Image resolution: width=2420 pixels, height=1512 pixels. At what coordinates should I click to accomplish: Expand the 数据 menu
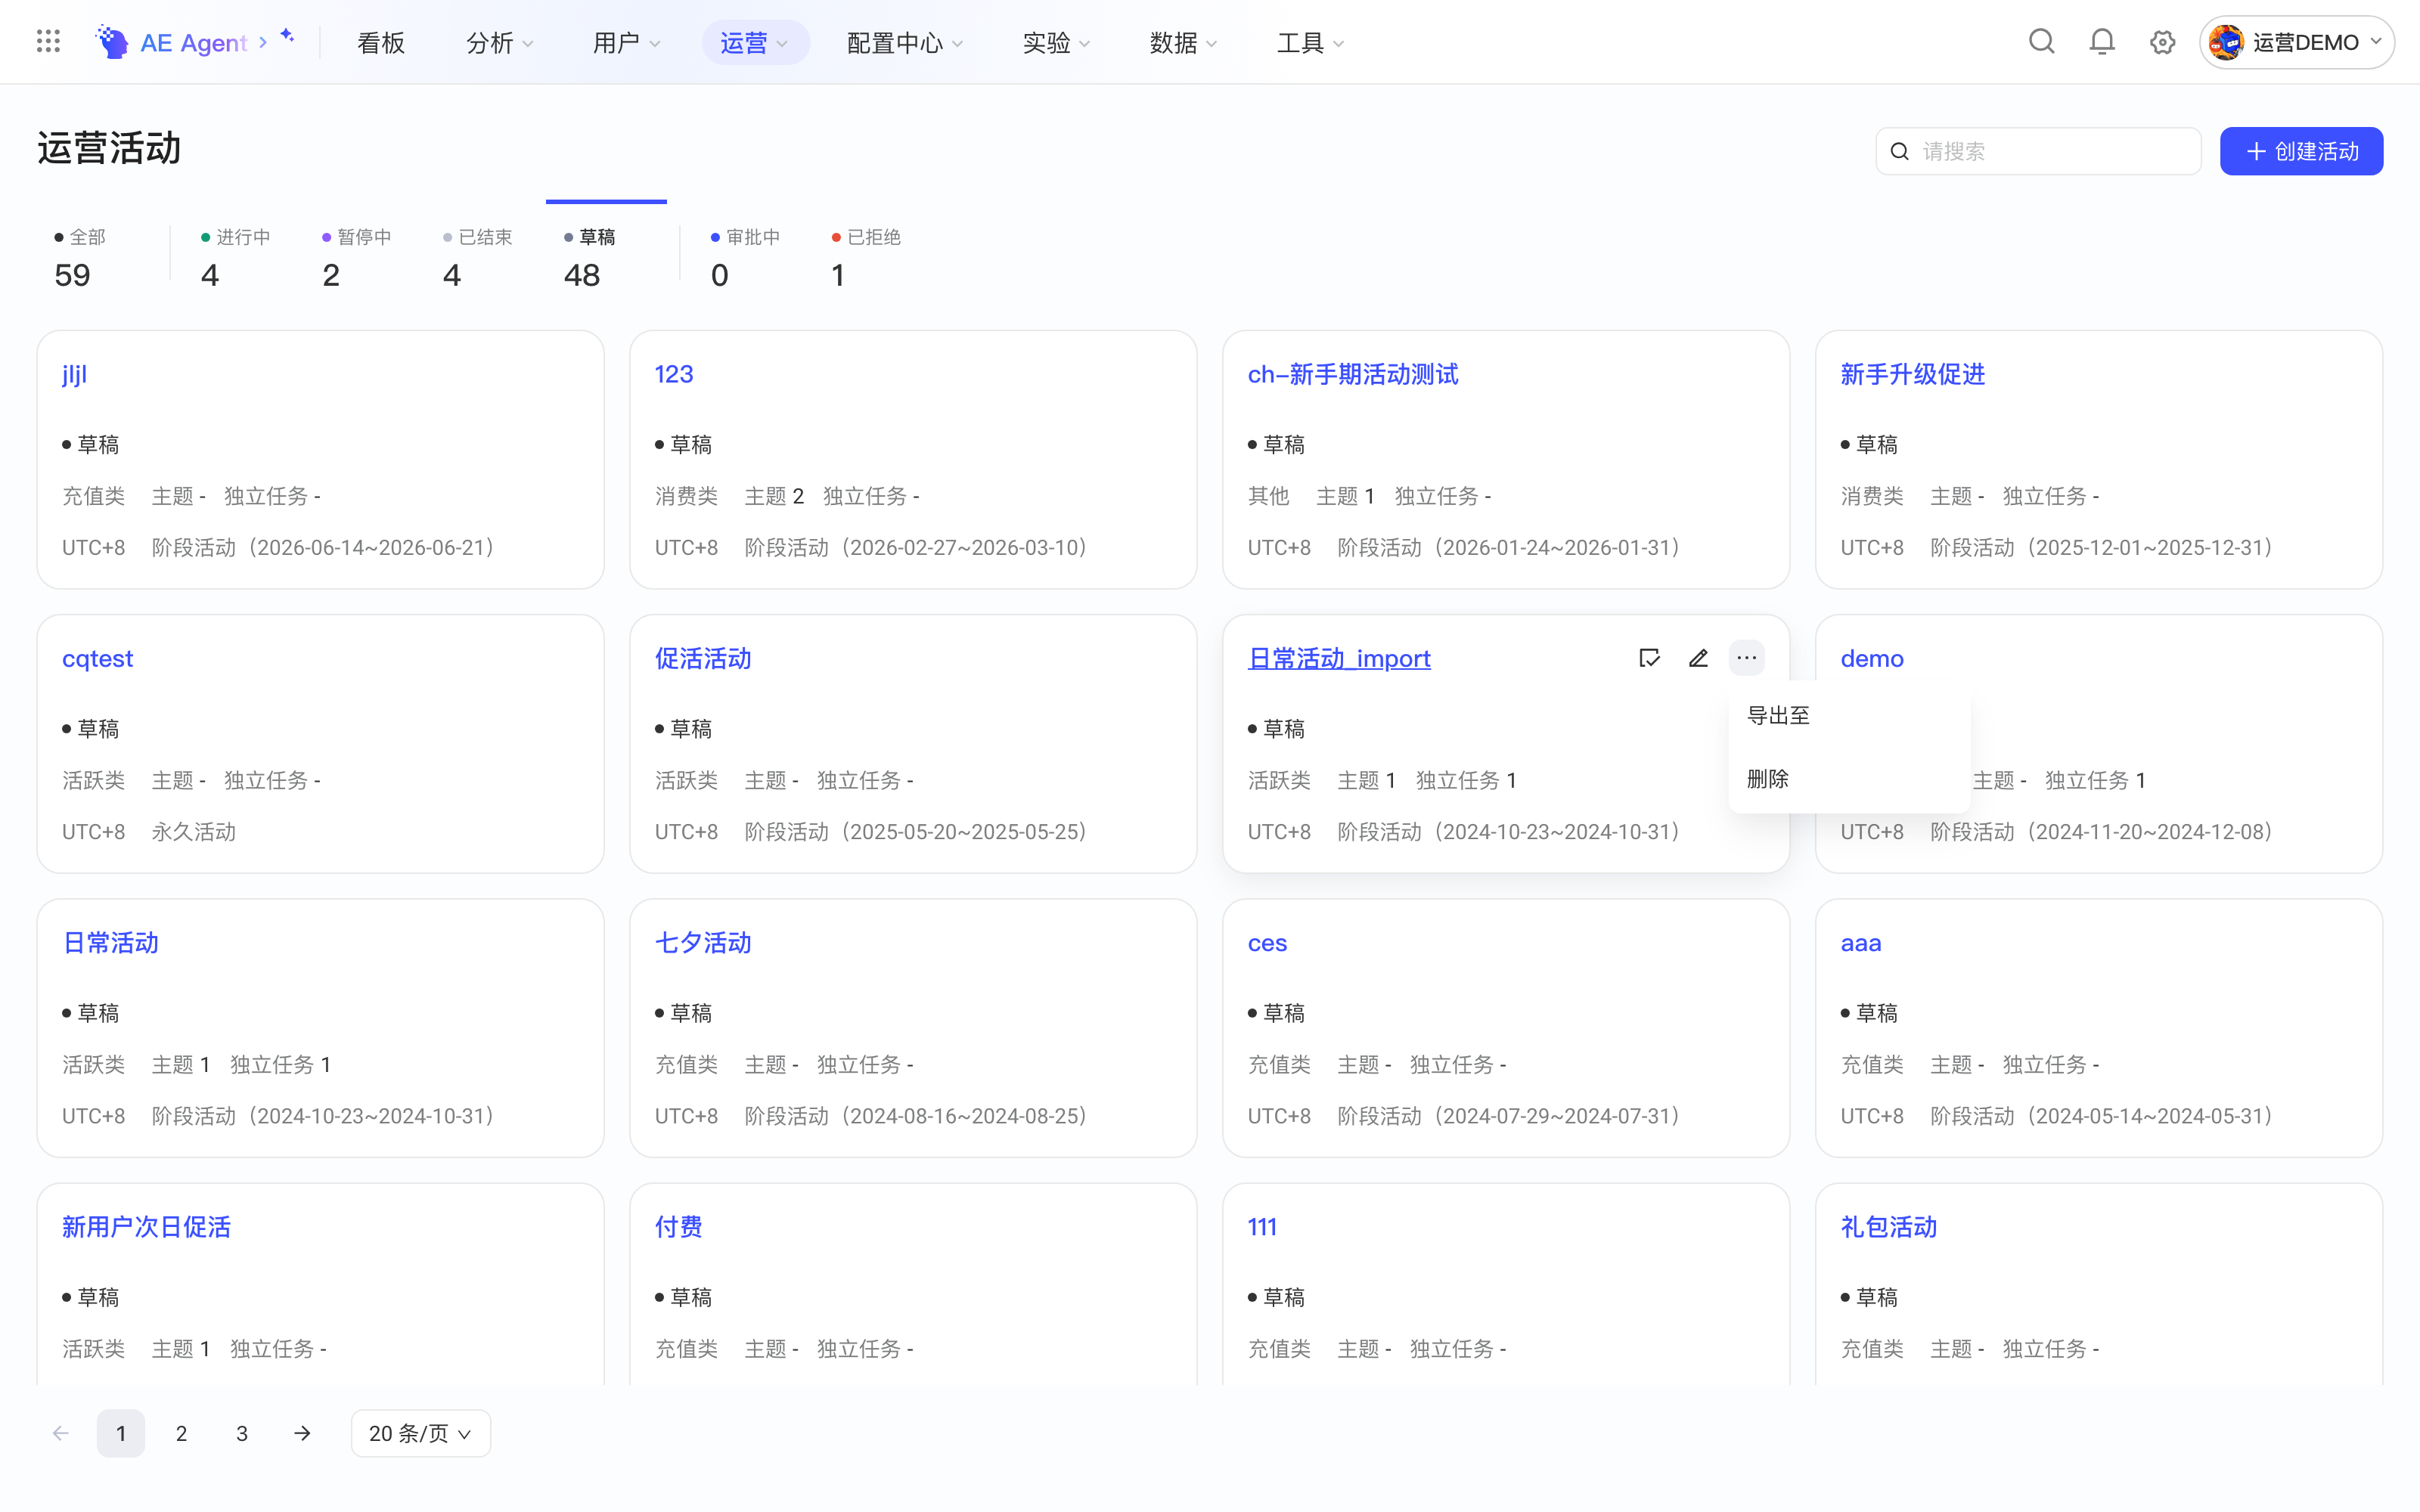coord(1183,43)
